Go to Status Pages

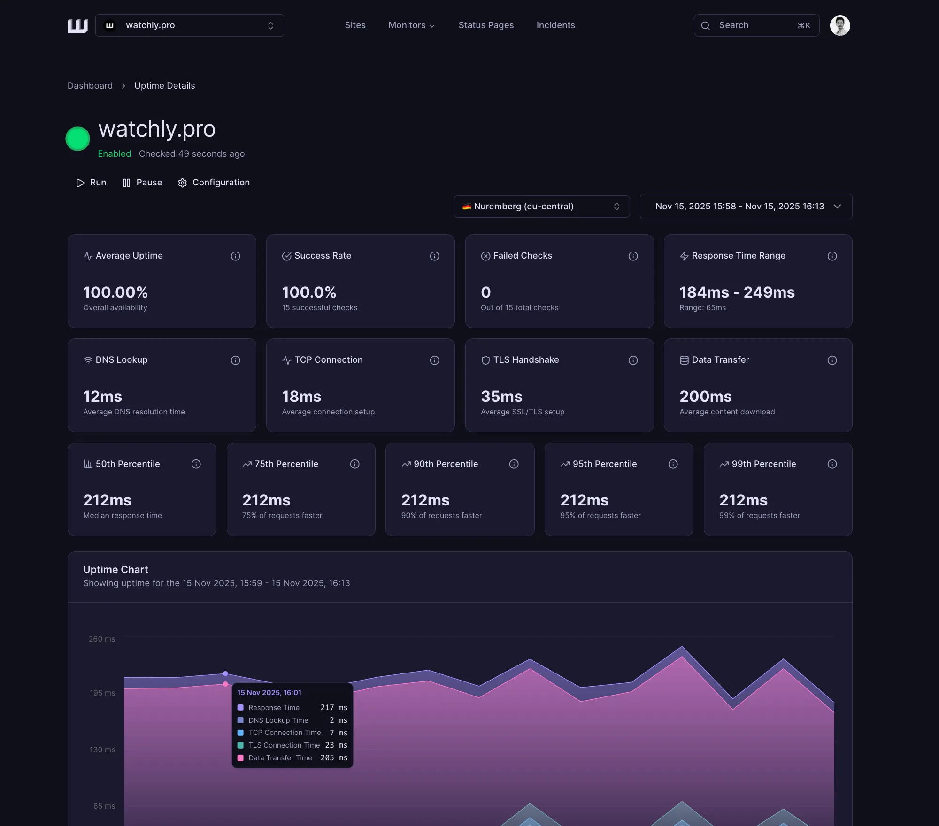[486, 25]
